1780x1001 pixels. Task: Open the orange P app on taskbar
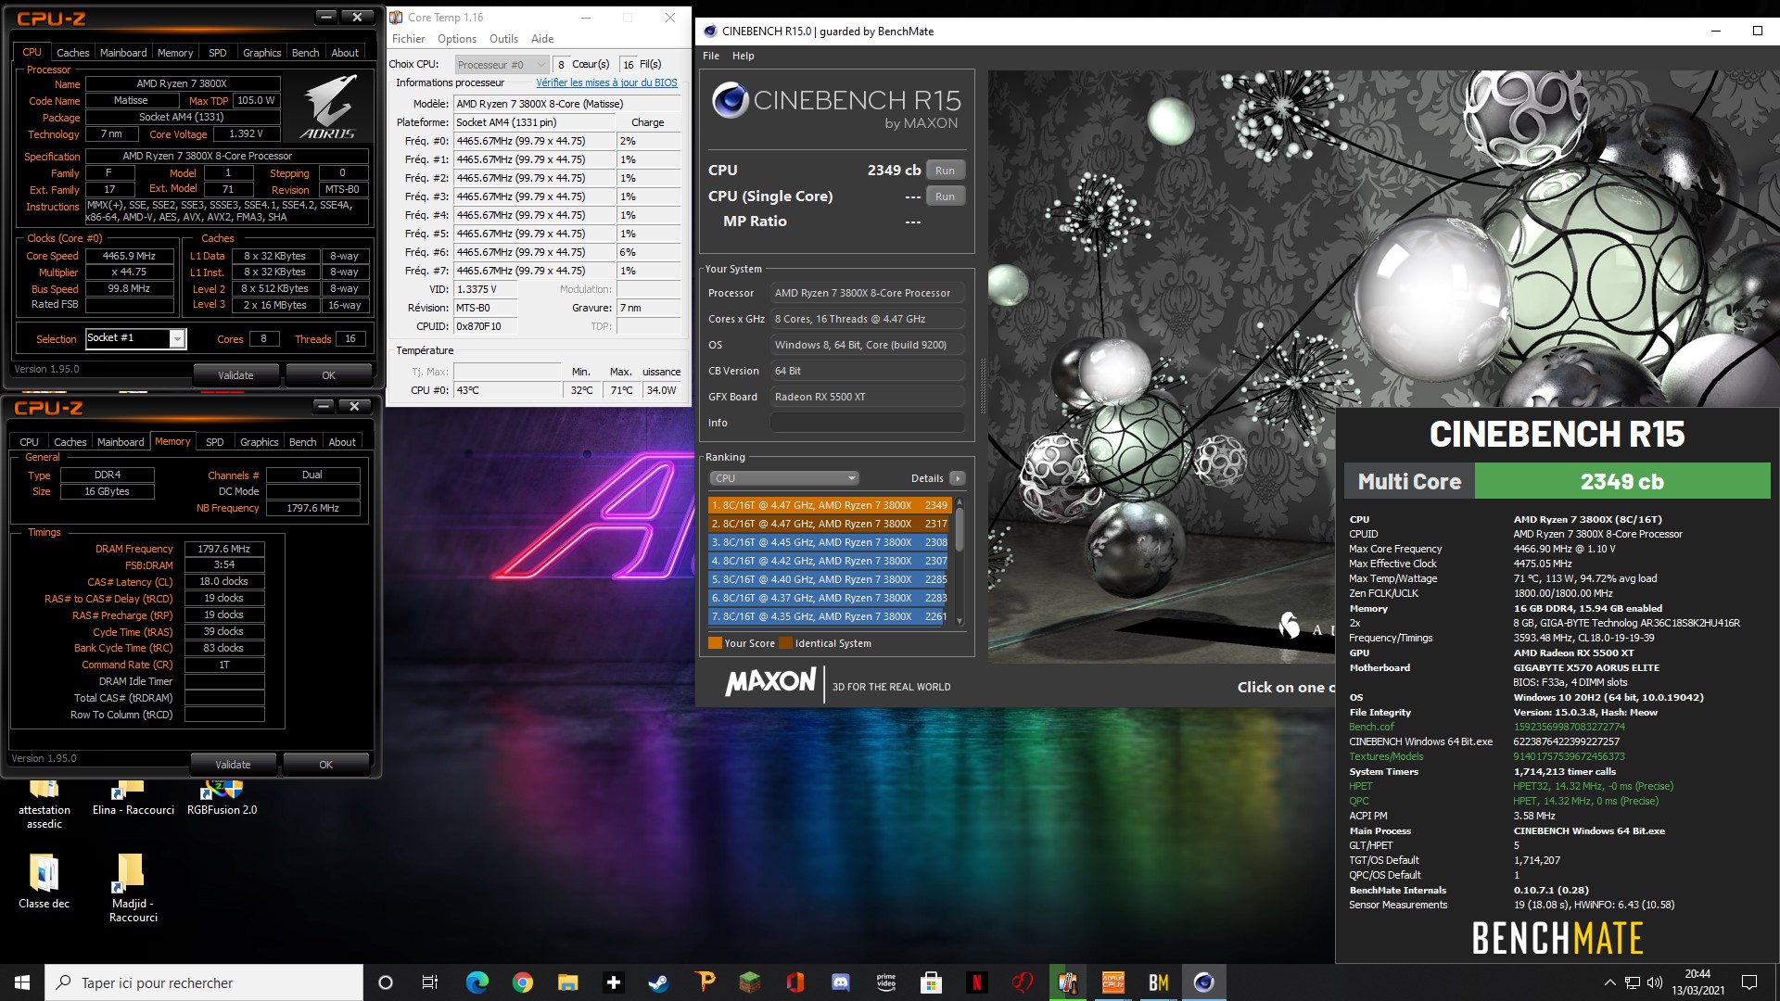point(704,982)
